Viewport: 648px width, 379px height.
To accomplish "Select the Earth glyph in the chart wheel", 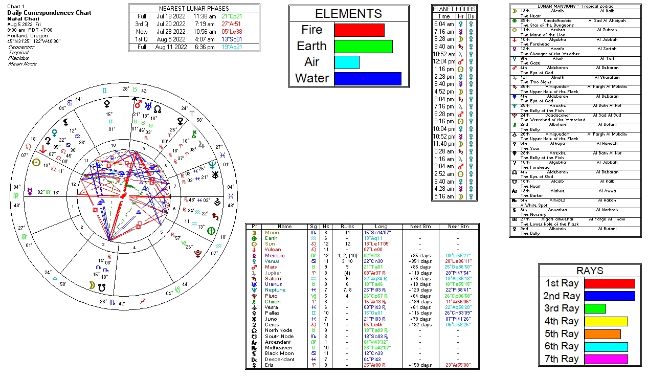I will tap(211, 231).
